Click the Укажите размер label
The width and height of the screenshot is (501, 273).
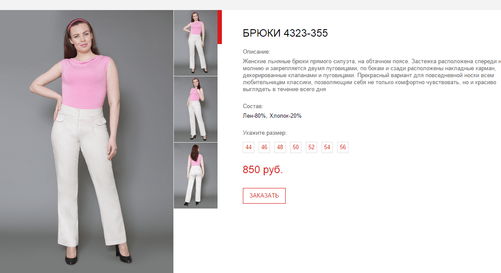coord(265,133)
